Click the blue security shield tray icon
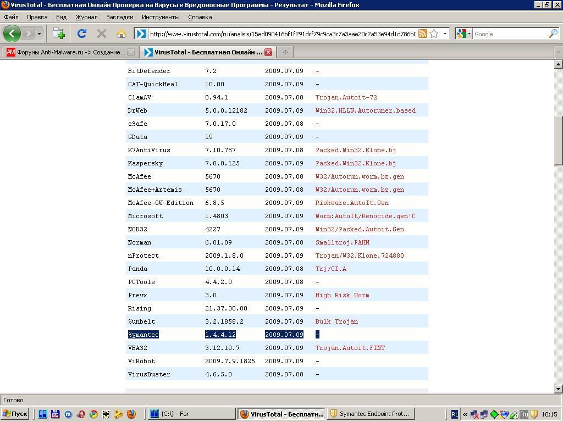563x422 pixels. (x=504, y=414)
